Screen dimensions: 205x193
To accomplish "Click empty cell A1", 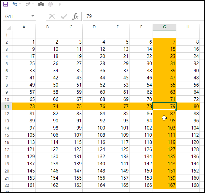I will click(x=24, y=35).
